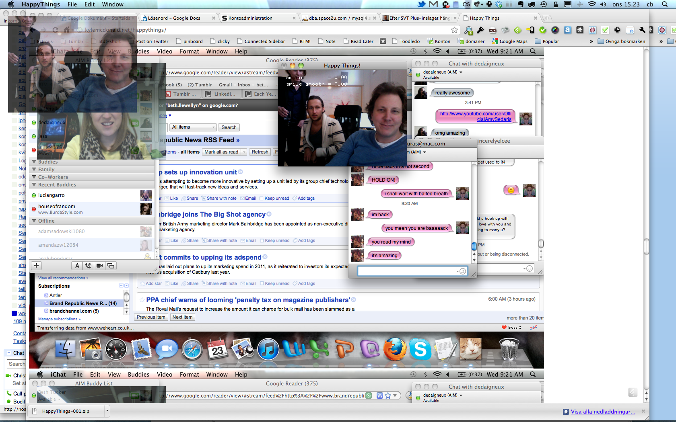
Task: Start a video chat from buddy list
Action: (99, 266)
